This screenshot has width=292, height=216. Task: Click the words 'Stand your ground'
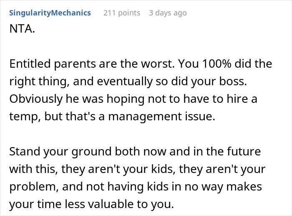(x=60, y=152)
